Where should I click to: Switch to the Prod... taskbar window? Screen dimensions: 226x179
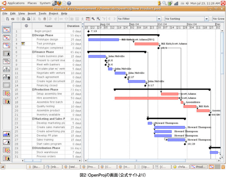pos(199,167)
